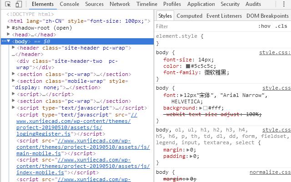Screen dimensions: 291x182
Task: Toggle the device toolbar icon
Action: pyautogui.click(x=18, y=4)
